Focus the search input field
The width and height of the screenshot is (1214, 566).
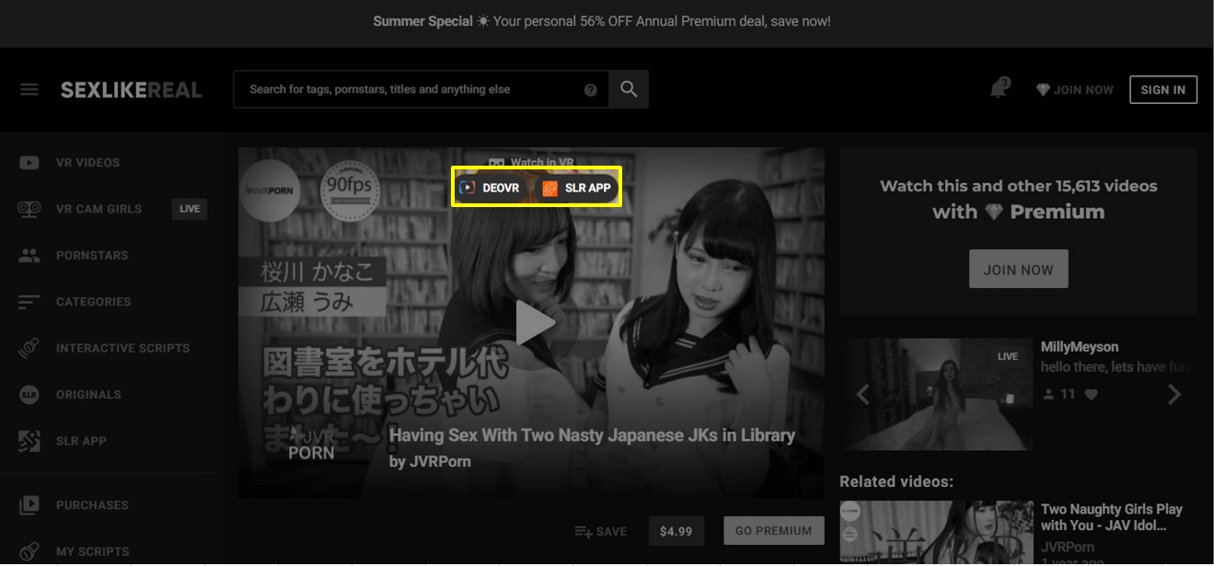point(410,89)
